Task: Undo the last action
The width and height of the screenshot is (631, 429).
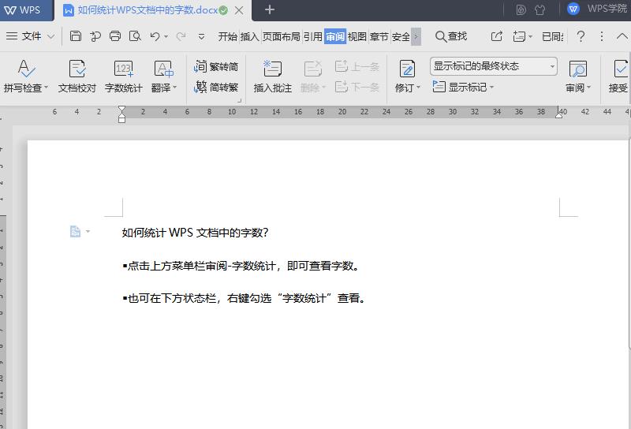Action: pyautogui.click(x=155, y=36)
